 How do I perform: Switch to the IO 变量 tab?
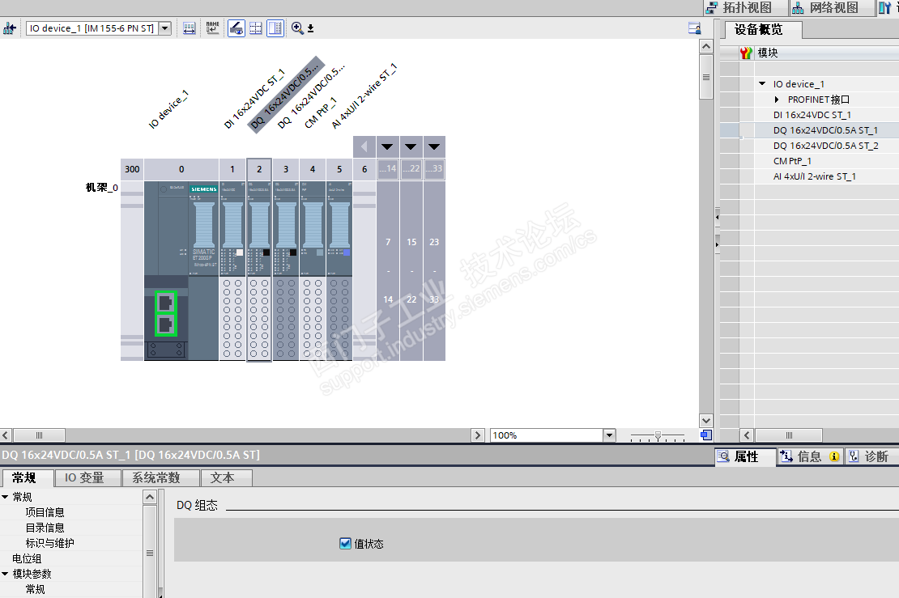click(84, 478)
